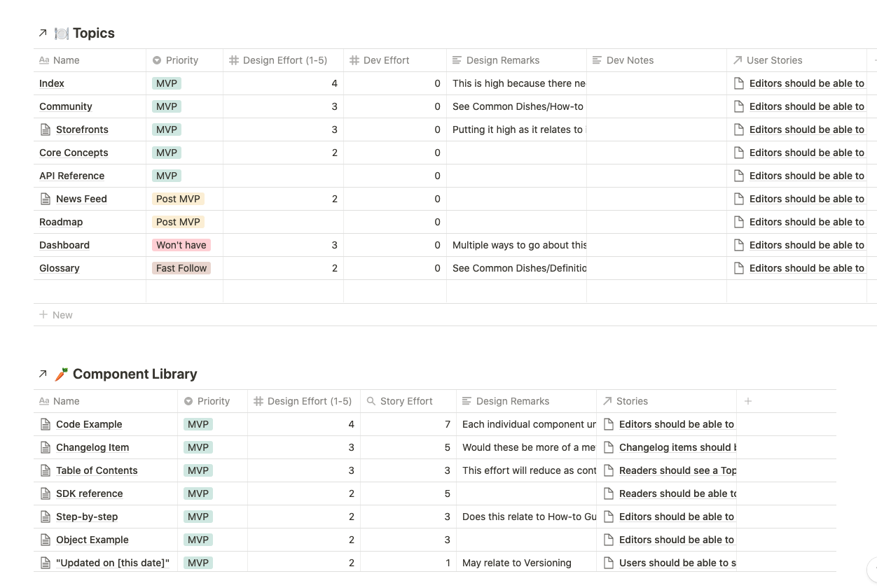Open the User Stories column header menu
Image resolution: width=877 pixels, height=588 pixels.
tap(797, 60)
